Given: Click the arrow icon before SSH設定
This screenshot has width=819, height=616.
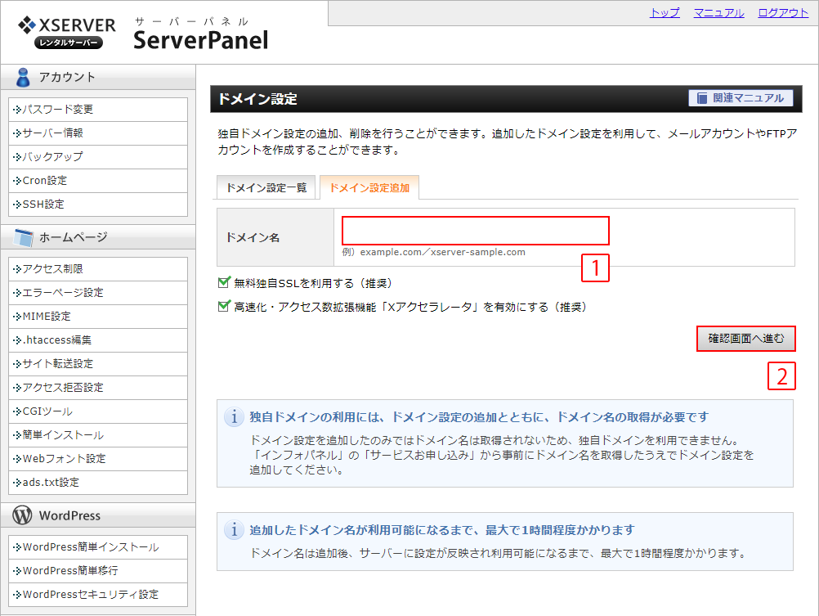Looking at the screenshot, I should (x=16, y=204).
